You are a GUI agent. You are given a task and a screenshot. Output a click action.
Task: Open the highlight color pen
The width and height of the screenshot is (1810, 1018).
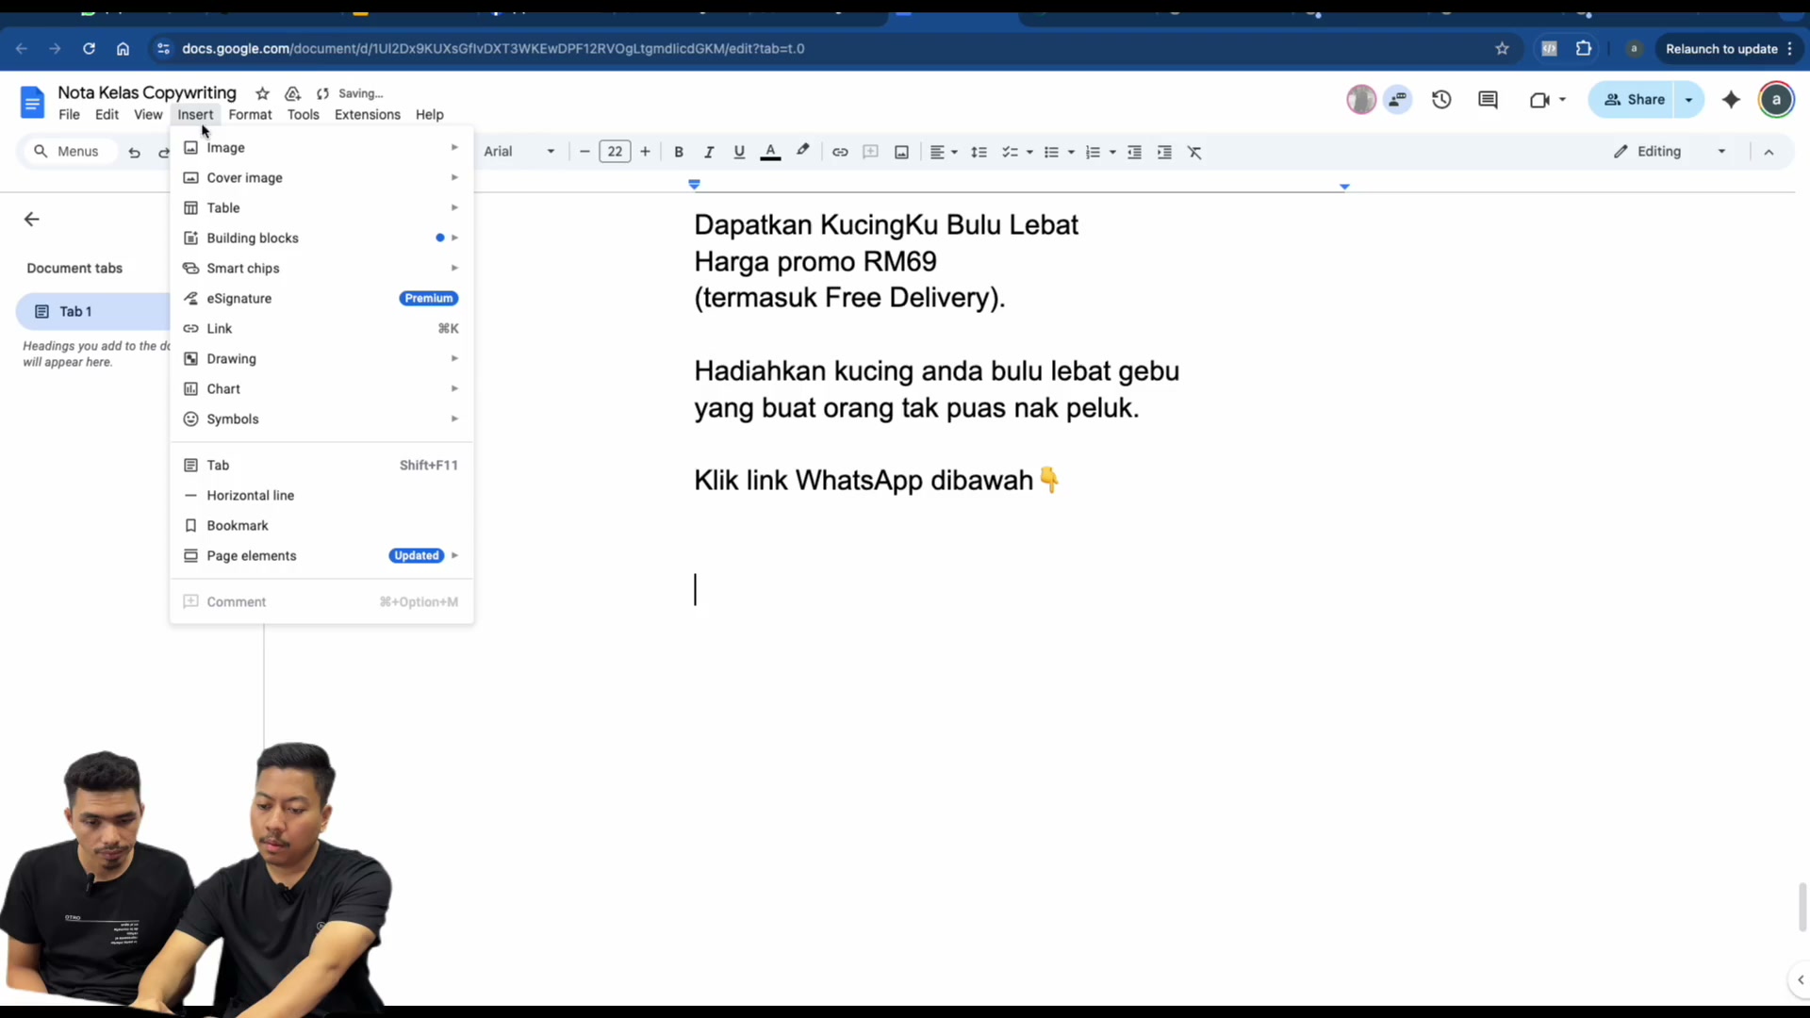(x=802, y=151)
